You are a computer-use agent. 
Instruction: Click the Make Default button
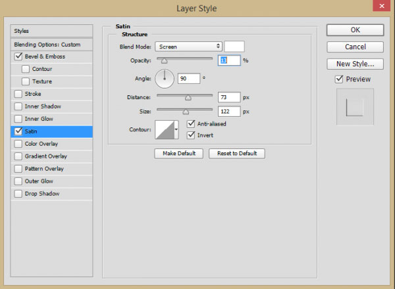179,153
